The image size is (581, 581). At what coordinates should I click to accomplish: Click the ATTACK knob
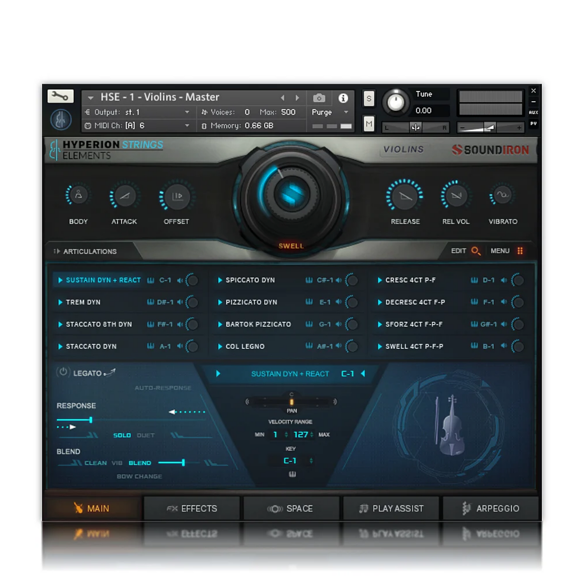124,196
